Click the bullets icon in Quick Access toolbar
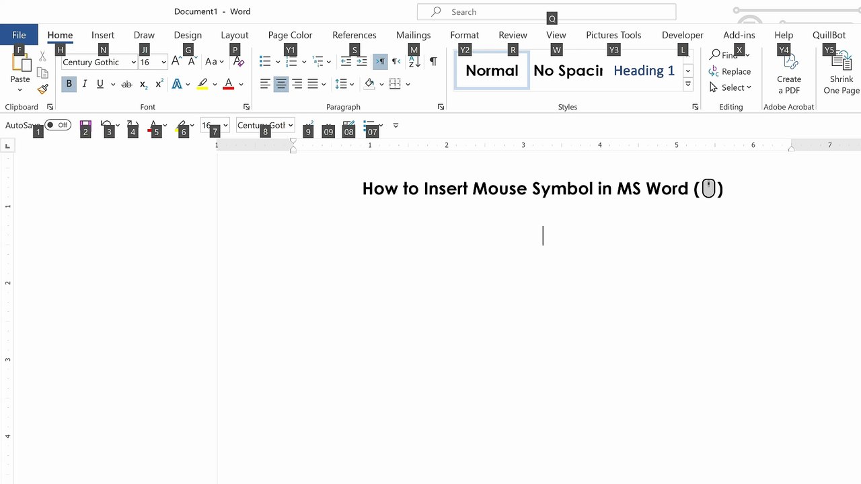Image resolution: width=861 pixels, height=484 pixels. coord(369,125)
